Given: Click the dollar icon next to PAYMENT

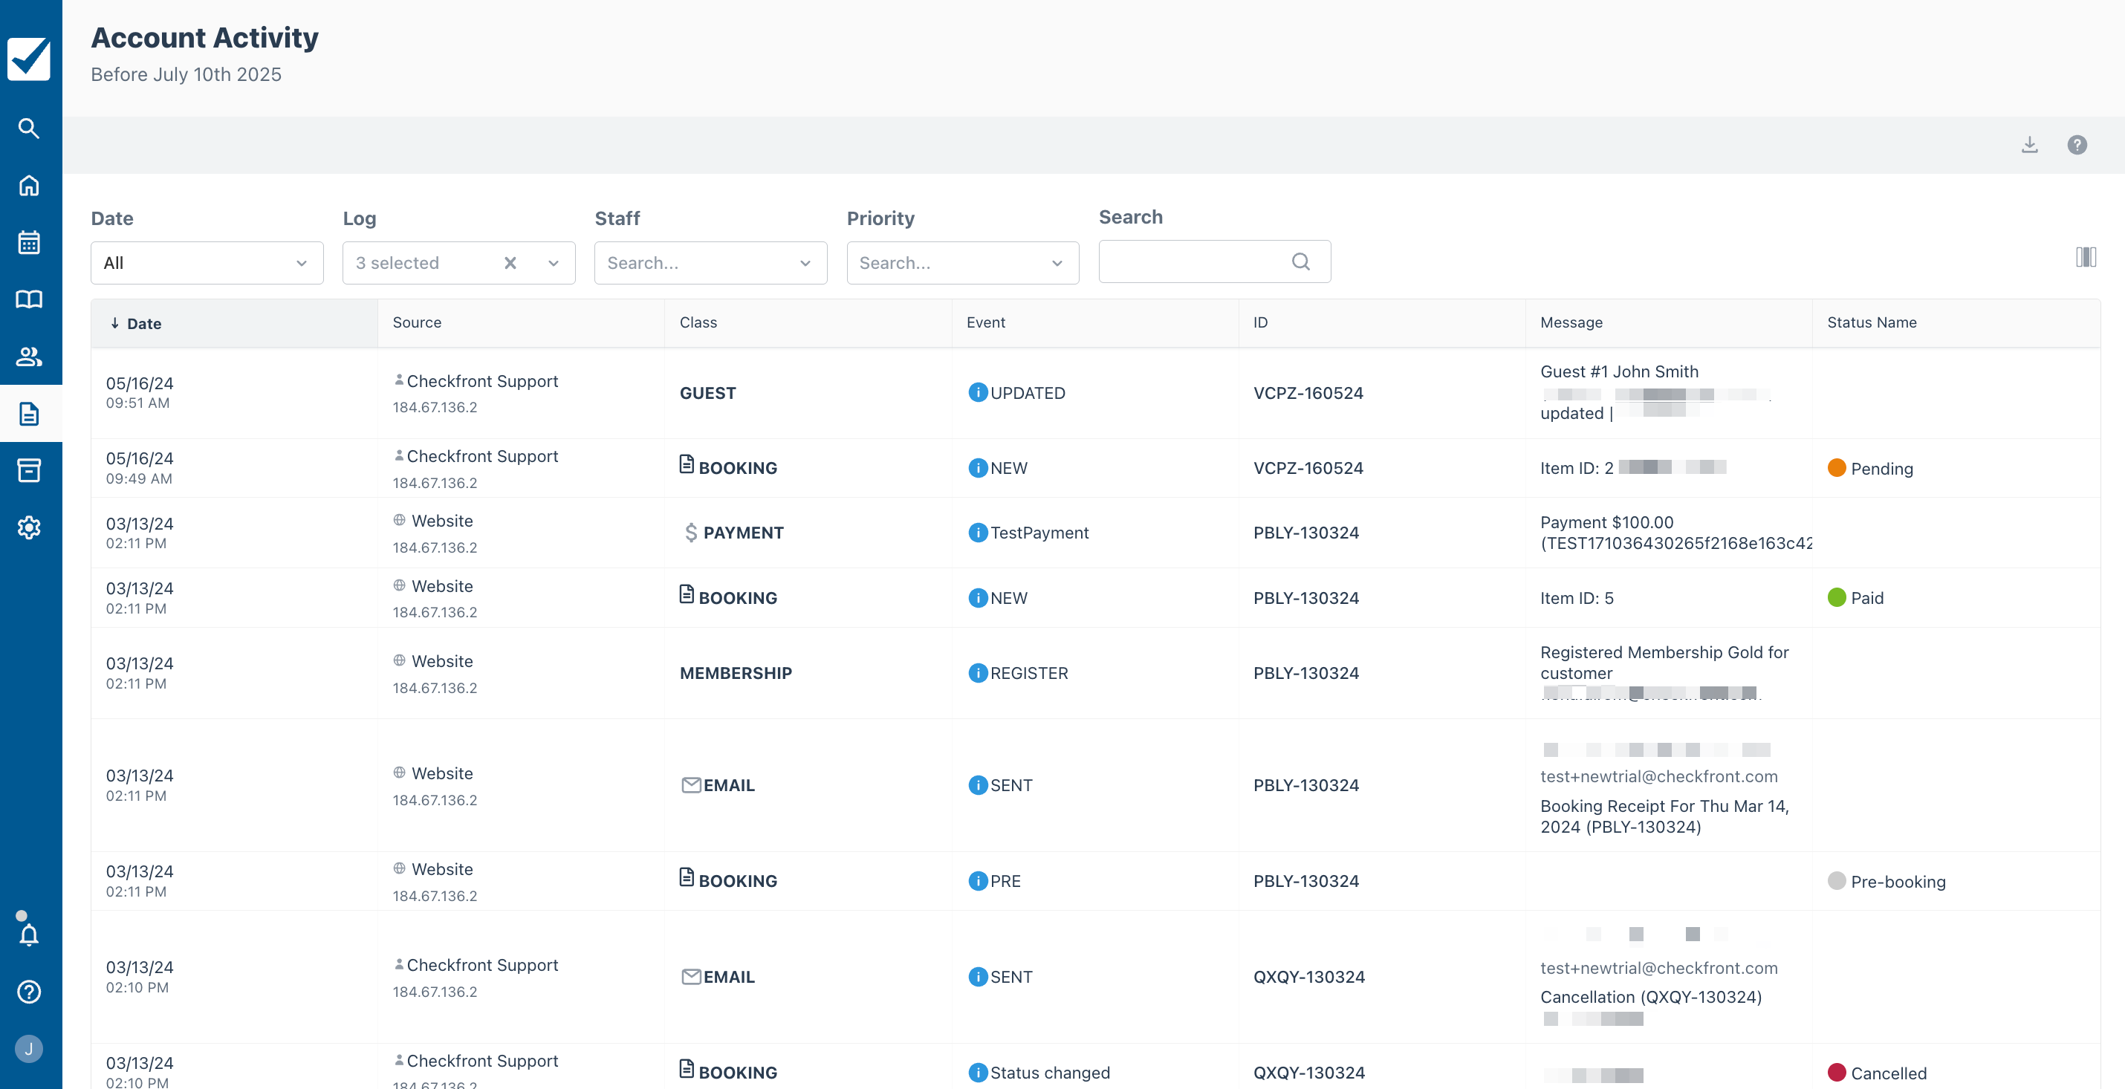Looking at the screenshot, I should [x=690, y=533].
